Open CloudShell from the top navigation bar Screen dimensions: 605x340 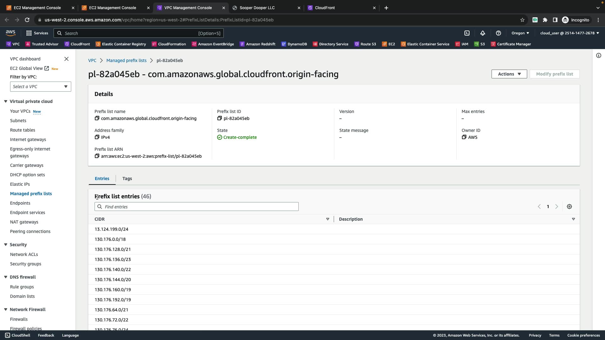click(467, 33)
